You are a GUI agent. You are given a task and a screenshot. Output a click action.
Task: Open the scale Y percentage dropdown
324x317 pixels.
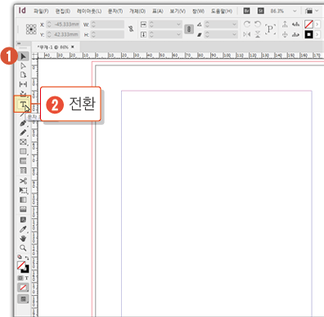point(178,34)
